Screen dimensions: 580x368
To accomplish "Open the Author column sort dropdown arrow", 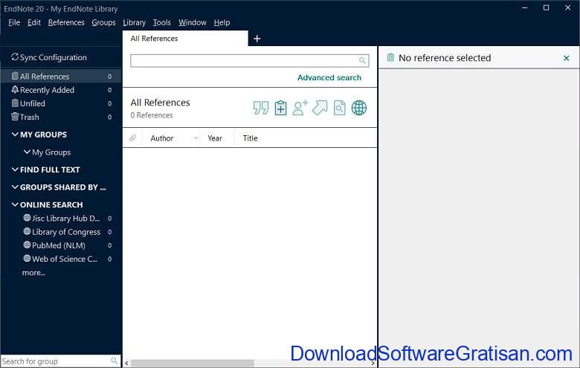I will (196, 138).
